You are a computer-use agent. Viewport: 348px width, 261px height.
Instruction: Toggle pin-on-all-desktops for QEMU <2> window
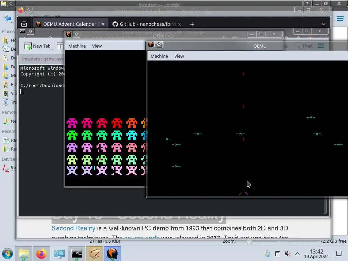76,34
